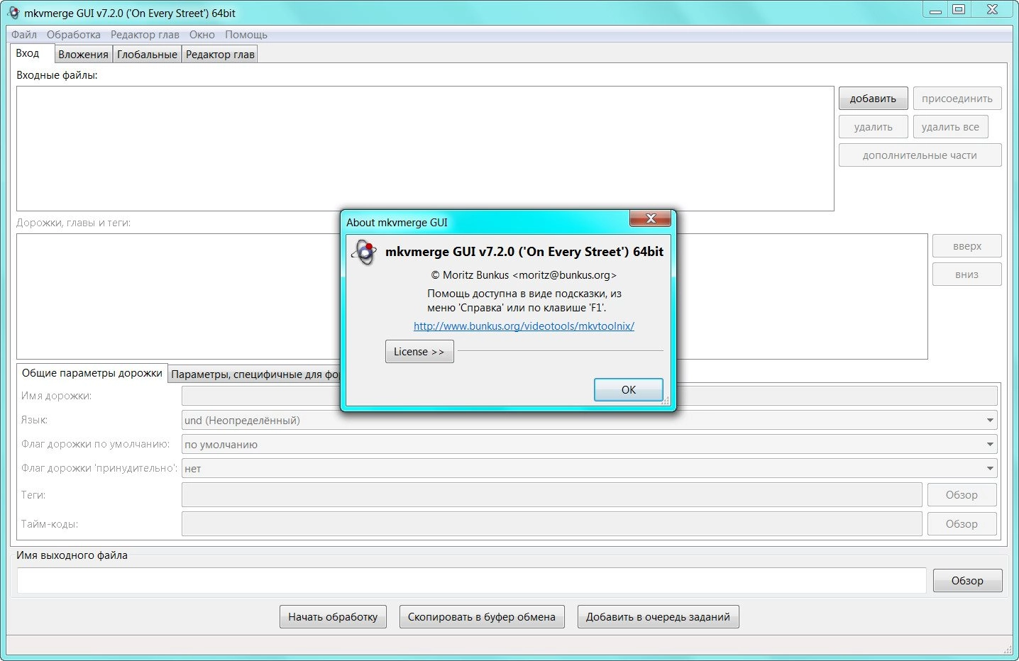
Task: Click the mkvmerge logo in About dialog
Action: 364,252
